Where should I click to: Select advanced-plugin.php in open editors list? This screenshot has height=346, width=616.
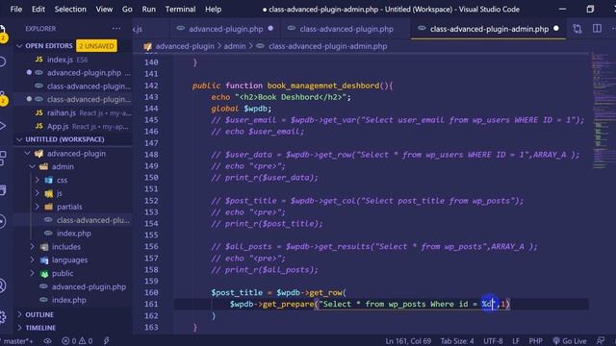coord(73,73)
